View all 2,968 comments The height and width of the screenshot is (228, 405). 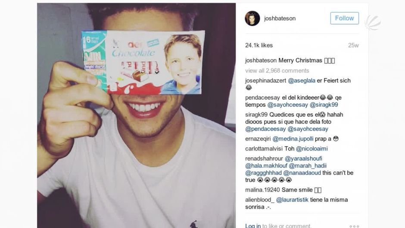point(277,71)
